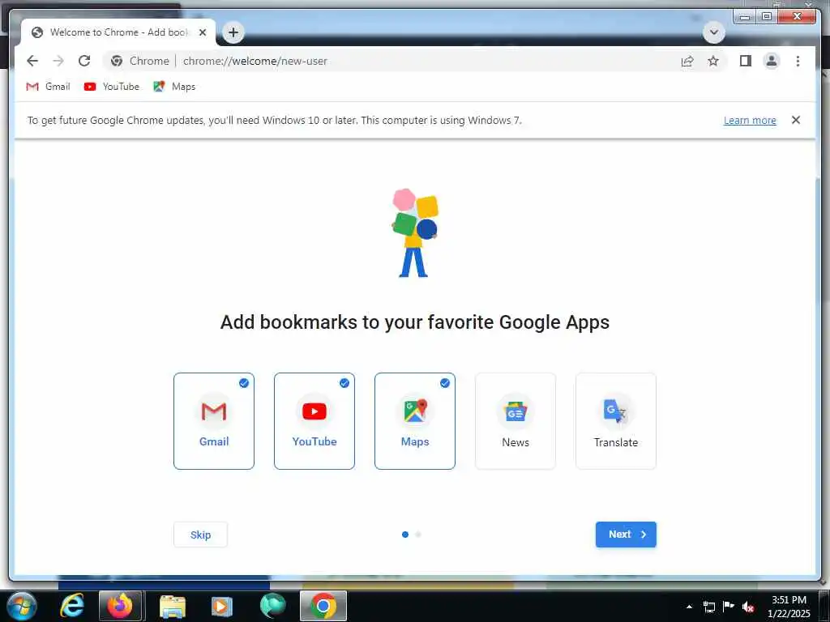The width and height of the screenshot is (830, 622).
Task: Click the Chrome icon in the taskbar
Action: coord(323,606)
